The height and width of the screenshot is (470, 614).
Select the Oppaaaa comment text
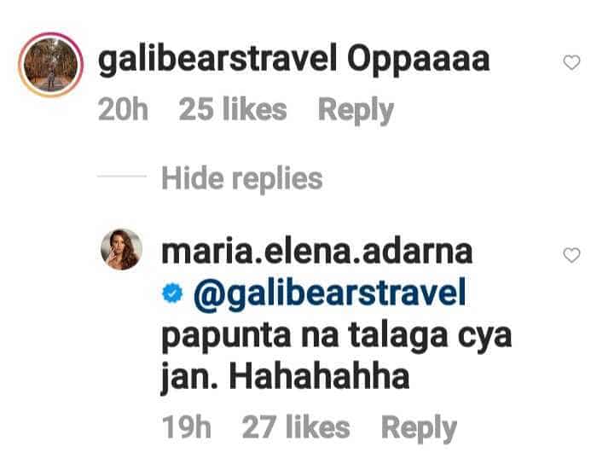[419, 61]
